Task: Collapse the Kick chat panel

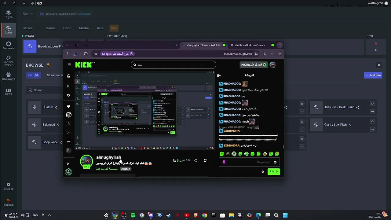Action: click(219, 75)
